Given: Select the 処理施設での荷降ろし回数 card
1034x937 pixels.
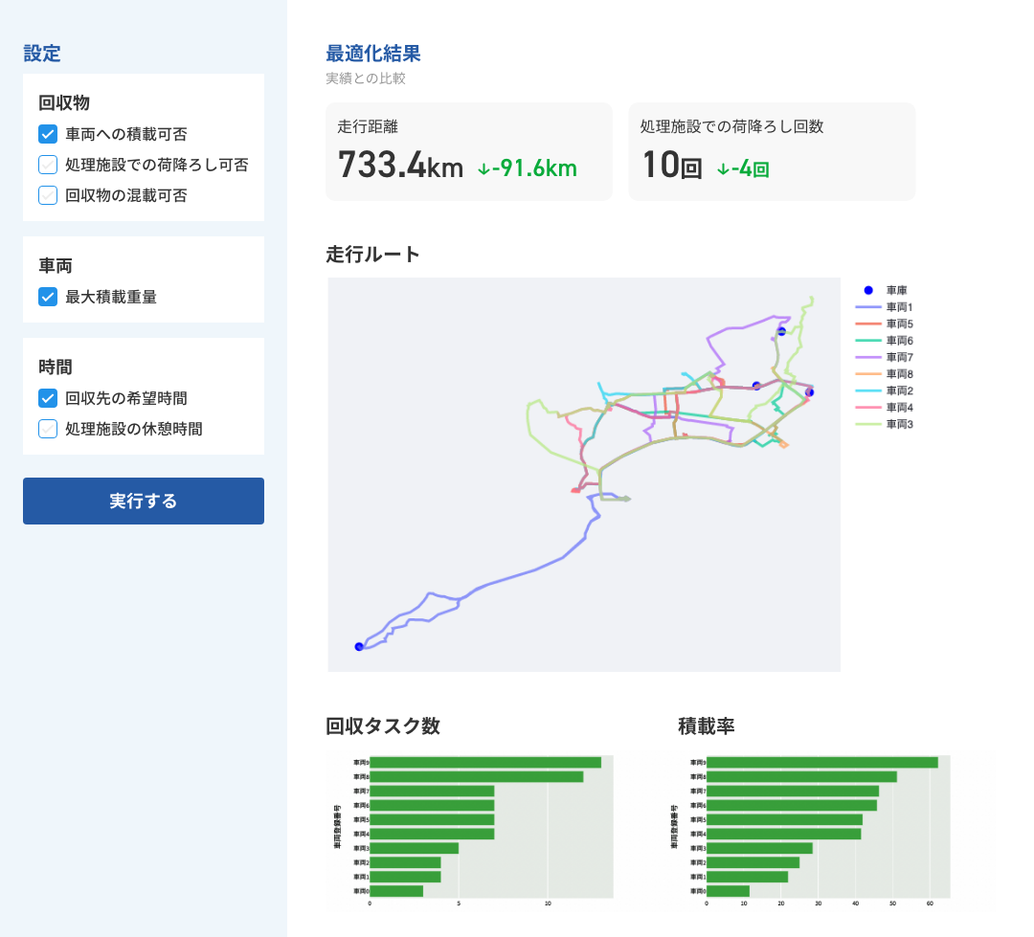Looking at the screenshot, I should pyautogui.click(x=772, y=151).
